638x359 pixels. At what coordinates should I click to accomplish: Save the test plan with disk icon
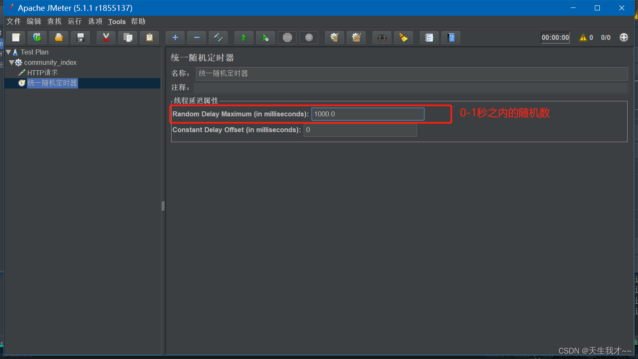(81, 38)
